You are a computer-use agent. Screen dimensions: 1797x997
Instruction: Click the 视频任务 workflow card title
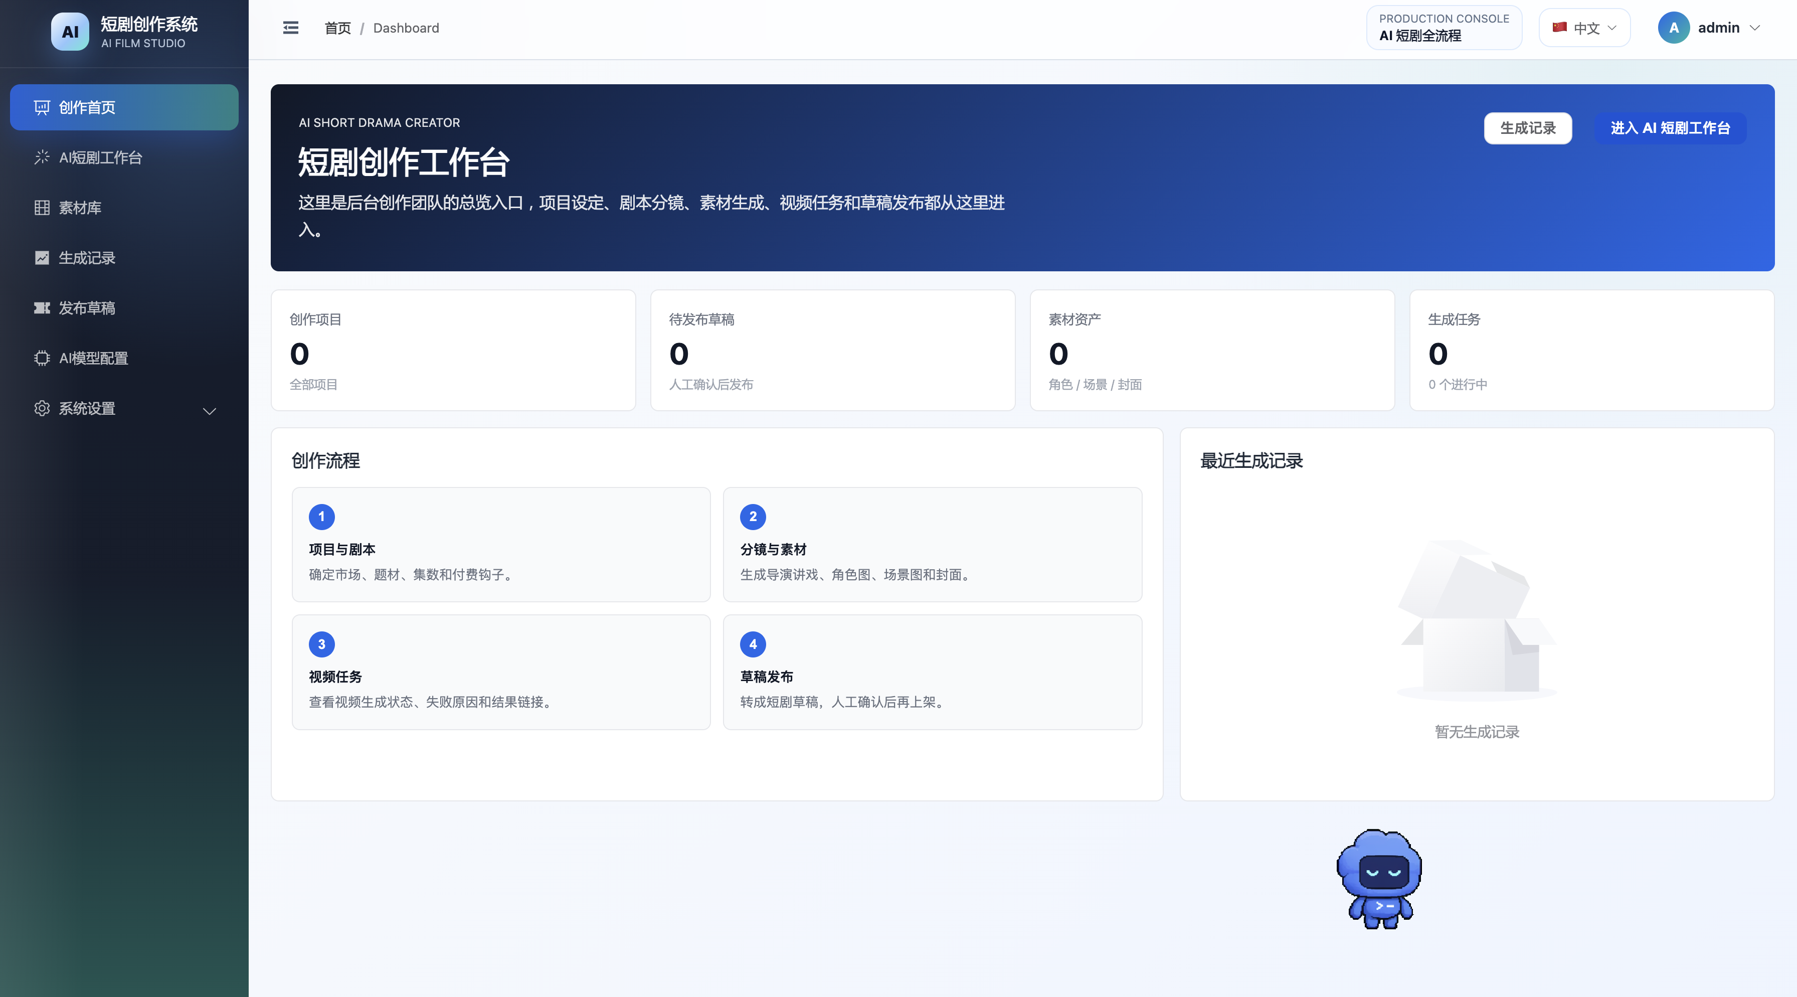coord(335,678)
